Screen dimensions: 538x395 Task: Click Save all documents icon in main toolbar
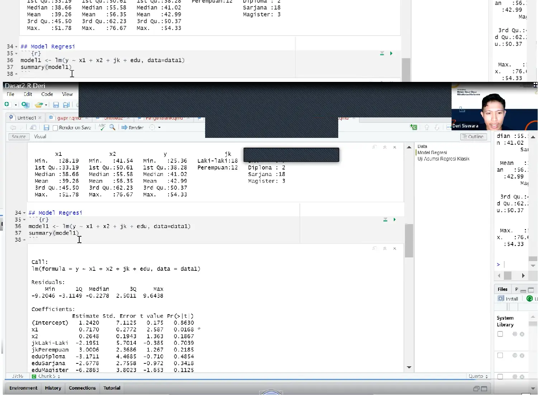pyautogui.click(x=66, y=105)
